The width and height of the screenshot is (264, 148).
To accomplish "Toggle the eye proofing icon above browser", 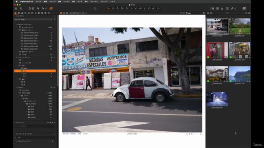I will tap(208, 13).
